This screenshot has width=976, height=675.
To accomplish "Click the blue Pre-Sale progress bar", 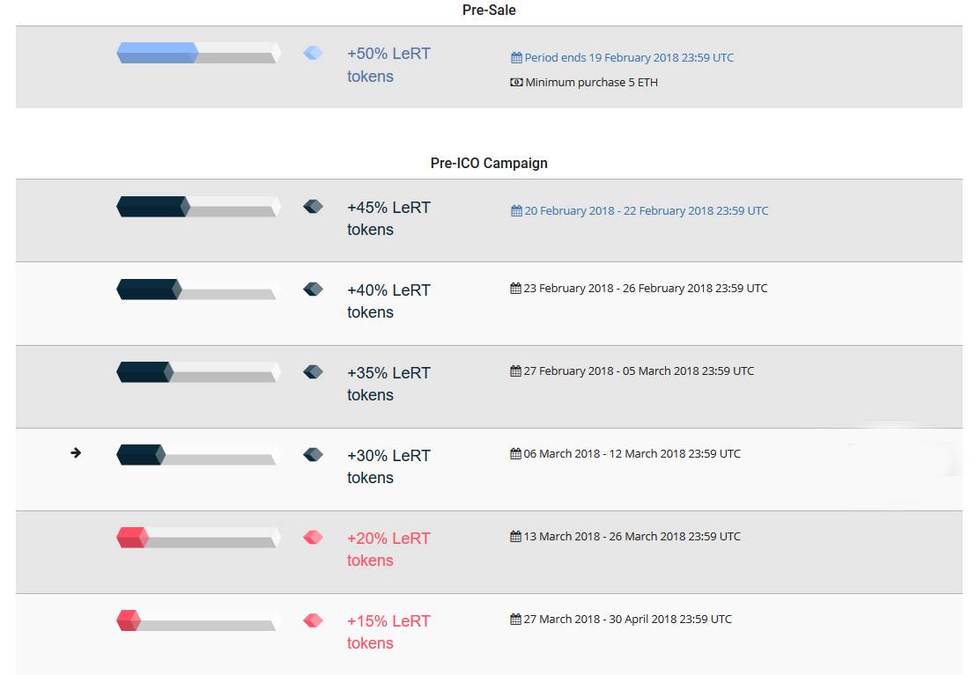I will pos(198,53).
